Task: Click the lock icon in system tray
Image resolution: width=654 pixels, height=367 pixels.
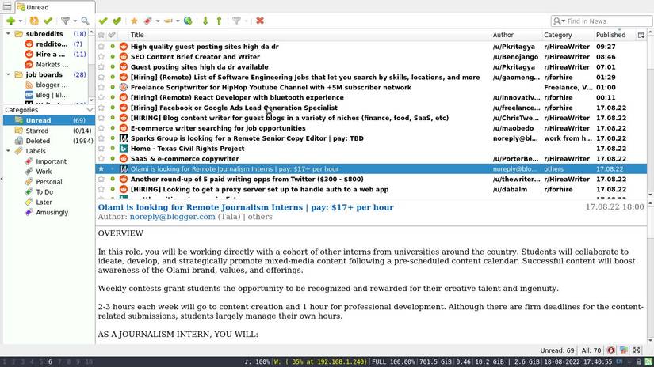Action: click(639, 362)
